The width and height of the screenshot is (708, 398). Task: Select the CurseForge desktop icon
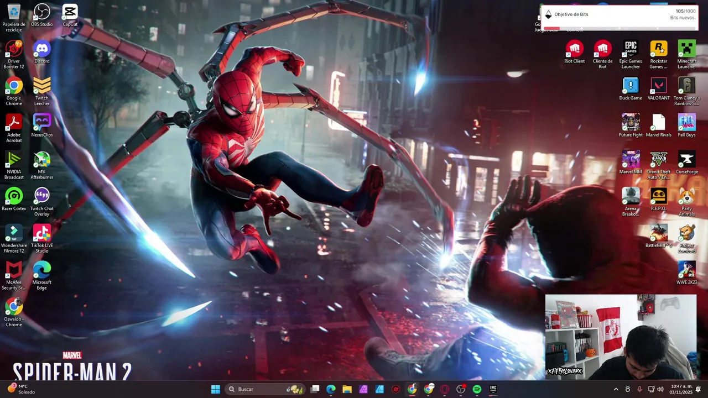click(686, 163)
